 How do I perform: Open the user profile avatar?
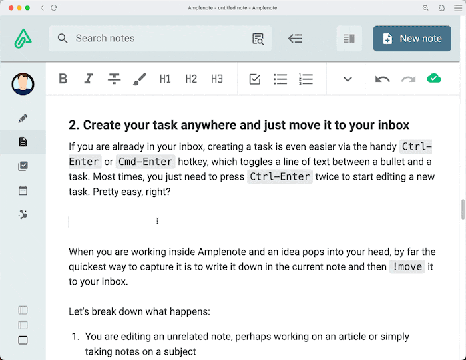(23, 84)
